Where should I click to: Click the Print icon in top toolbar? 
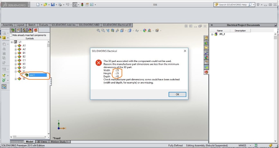(60, 5)
